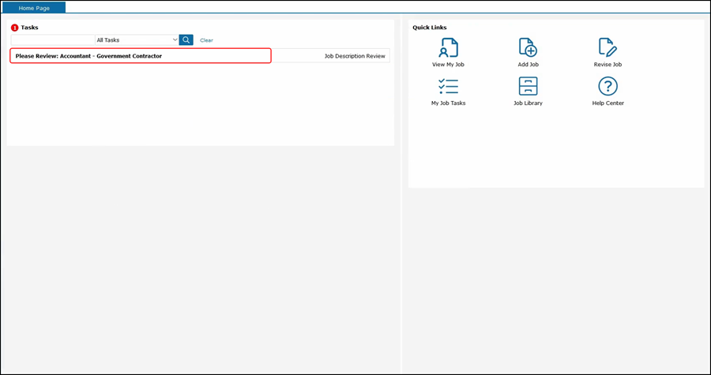Click the Revise Job pencil icon

click(608, 47)
